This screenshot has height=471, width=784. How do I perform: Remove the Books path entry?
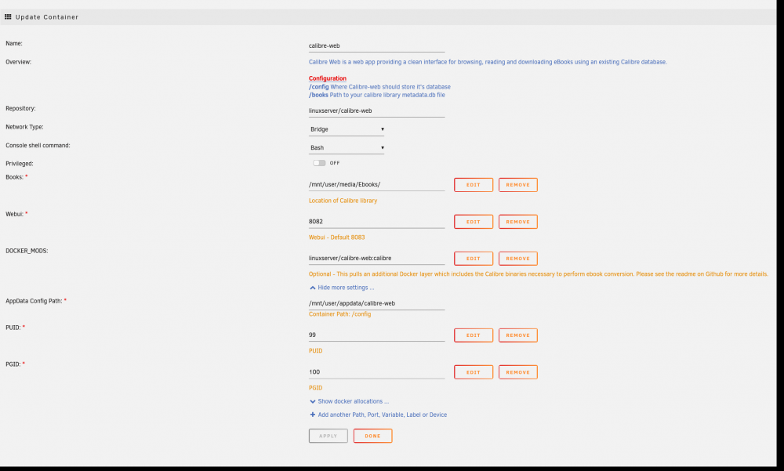[517, 185]
